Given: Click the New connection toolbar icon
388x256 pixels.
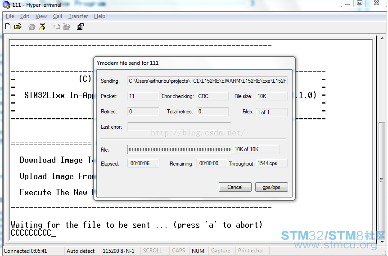Looking at the screenshot, I should [x=8, y=27].
